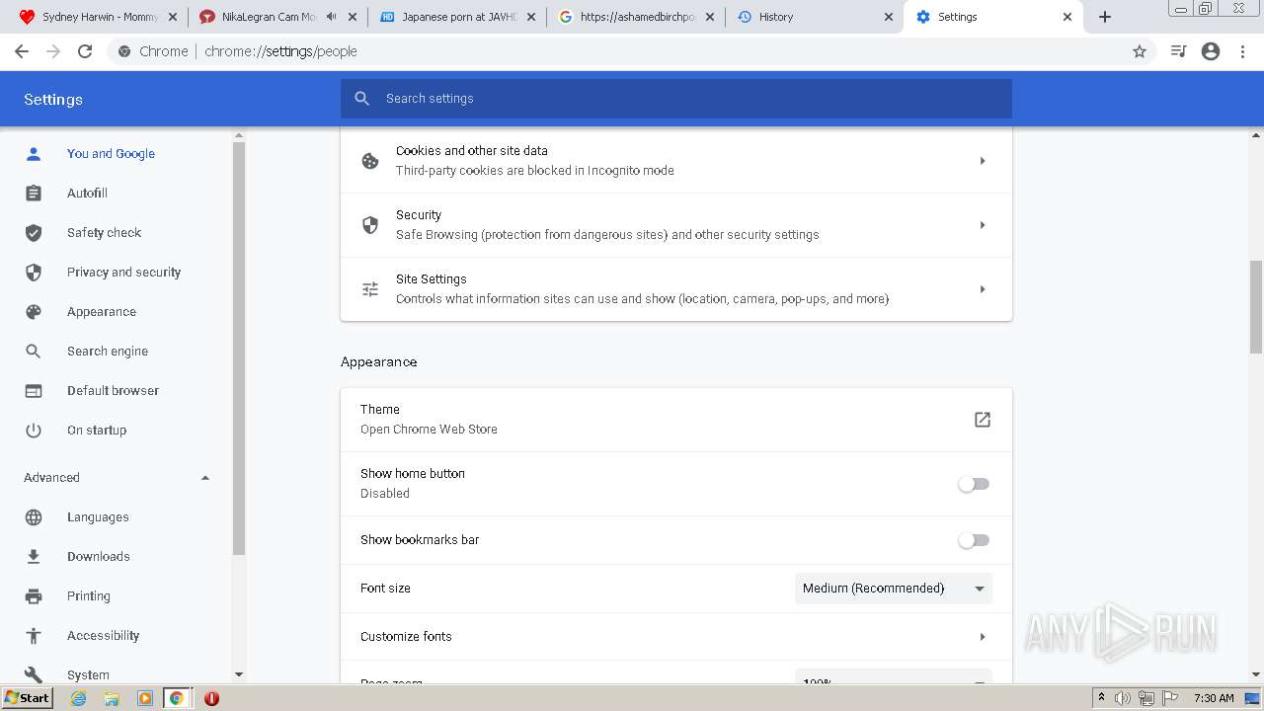Click the sidebar scrollbar down arrow
Image resolution: width=1264 pixels, height=711 pixels.
[x=238, y=674]
